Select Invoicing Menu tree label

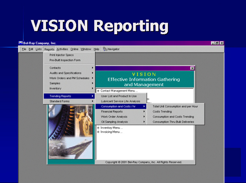pyautogui.click(x=111, y=132)
